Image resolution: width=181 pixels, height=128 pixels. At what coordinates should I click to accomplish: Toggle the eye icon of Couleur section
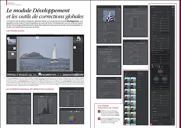[168, 36]
